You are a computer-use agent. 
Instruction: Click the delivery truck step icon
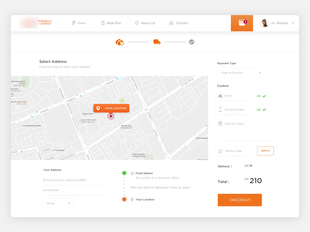tap(157, 42)
